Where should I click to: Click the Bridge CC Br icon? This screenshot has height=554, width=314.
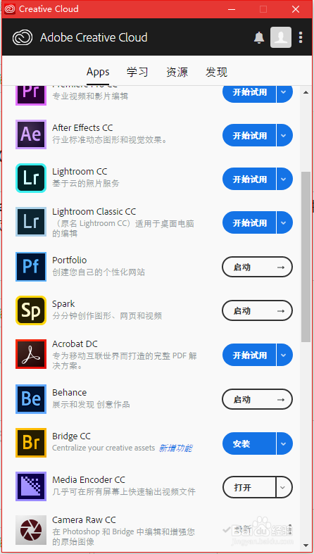pyautogui.click(x=31, y=443)
